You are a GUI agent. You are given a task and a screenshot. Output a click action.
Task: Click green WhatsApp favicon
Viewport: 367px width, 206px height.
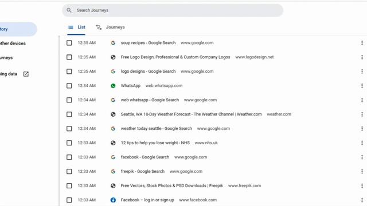coord(113,86)
